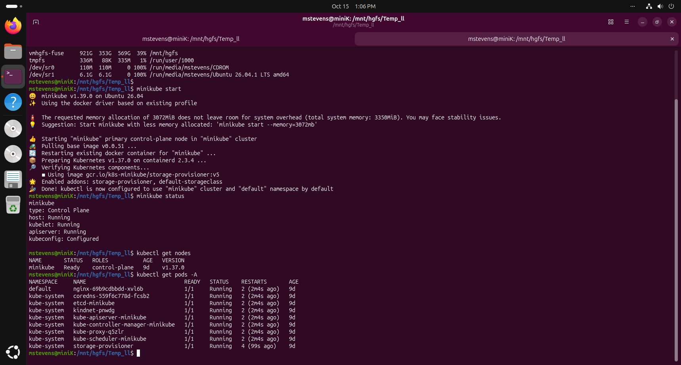Click the 'minikube status' command text
Image resolution: width=681 pixels, height=365 pixels.
click(161, 196)
